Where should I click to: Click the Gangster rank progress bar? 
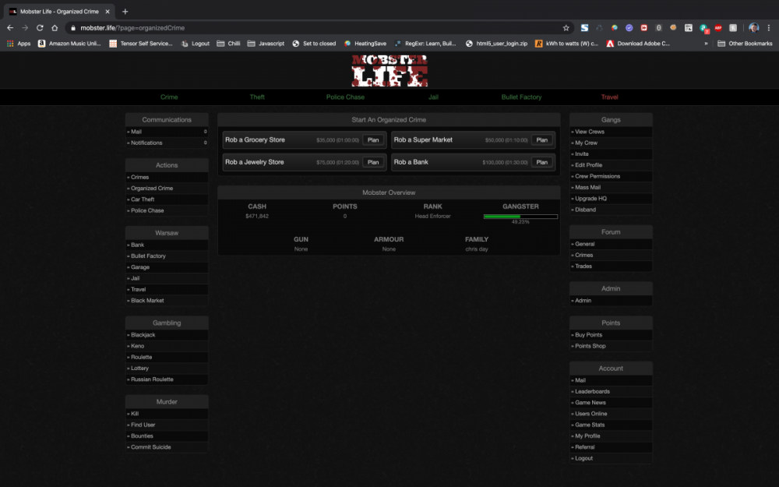tap(520, 216)
